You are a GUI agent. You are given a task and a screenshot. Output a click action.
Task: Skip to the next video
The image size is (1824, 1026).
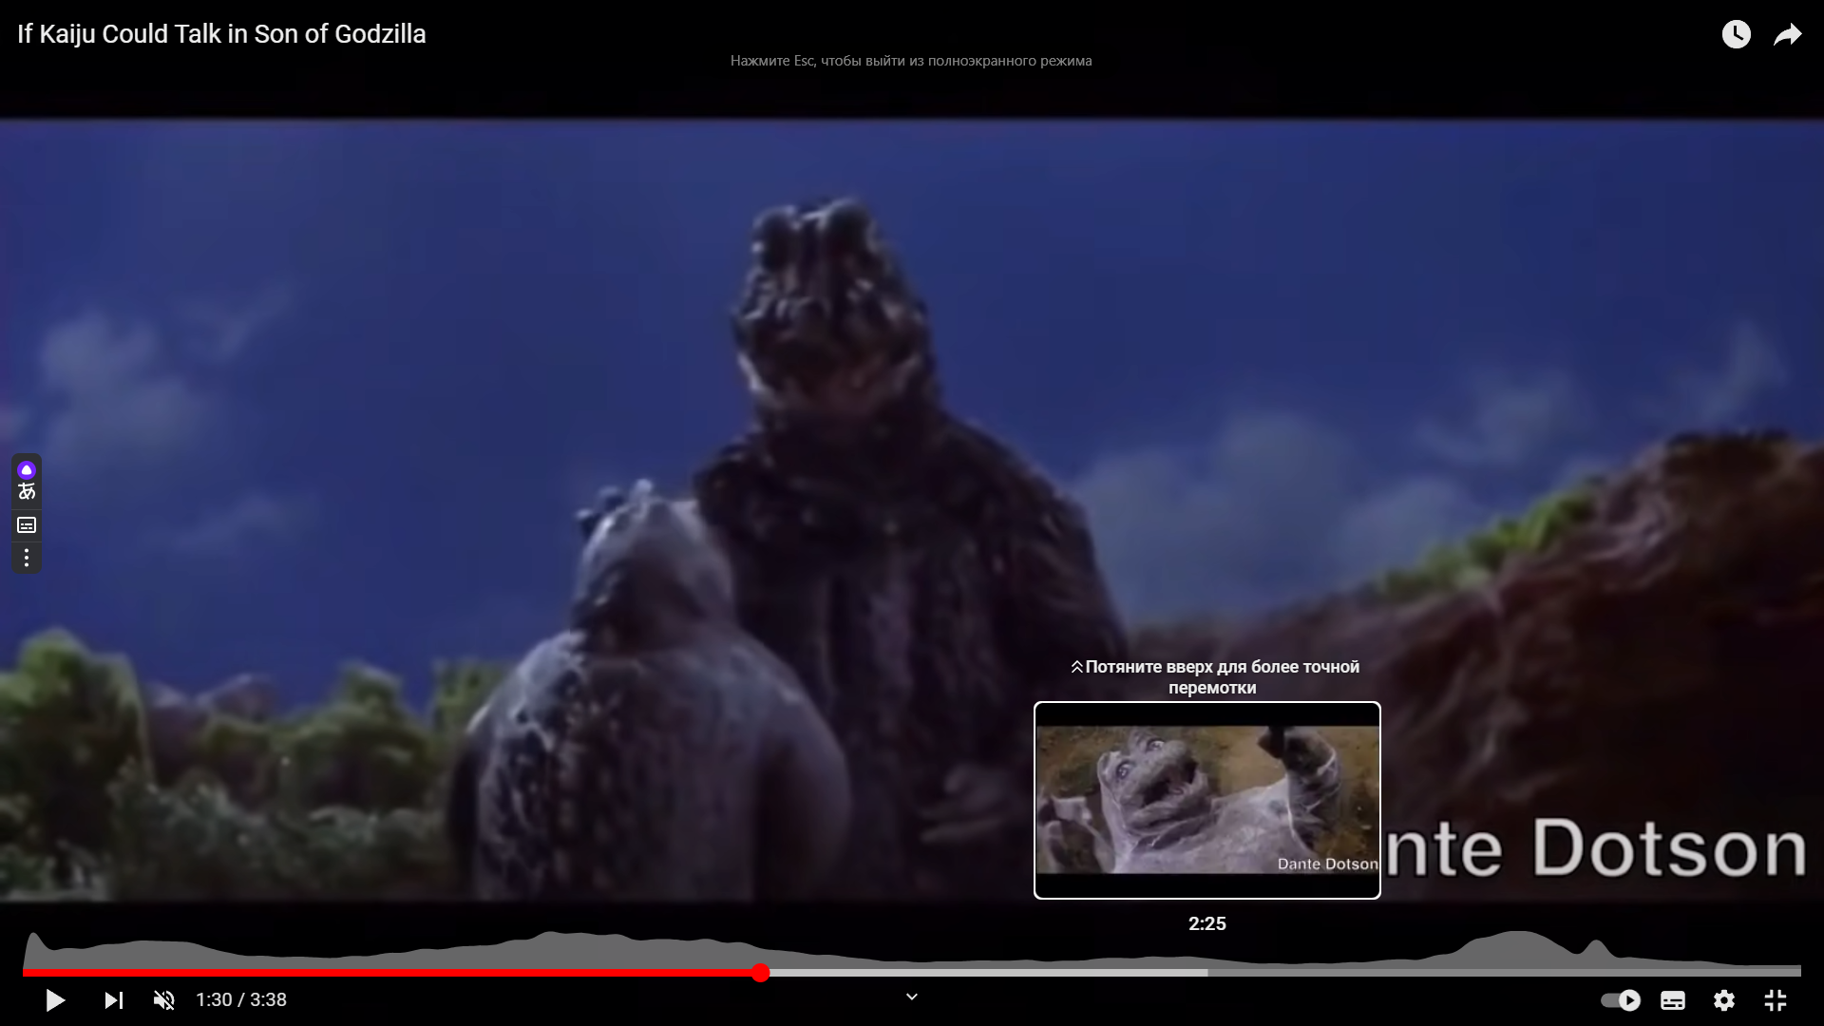(114, 1000)
